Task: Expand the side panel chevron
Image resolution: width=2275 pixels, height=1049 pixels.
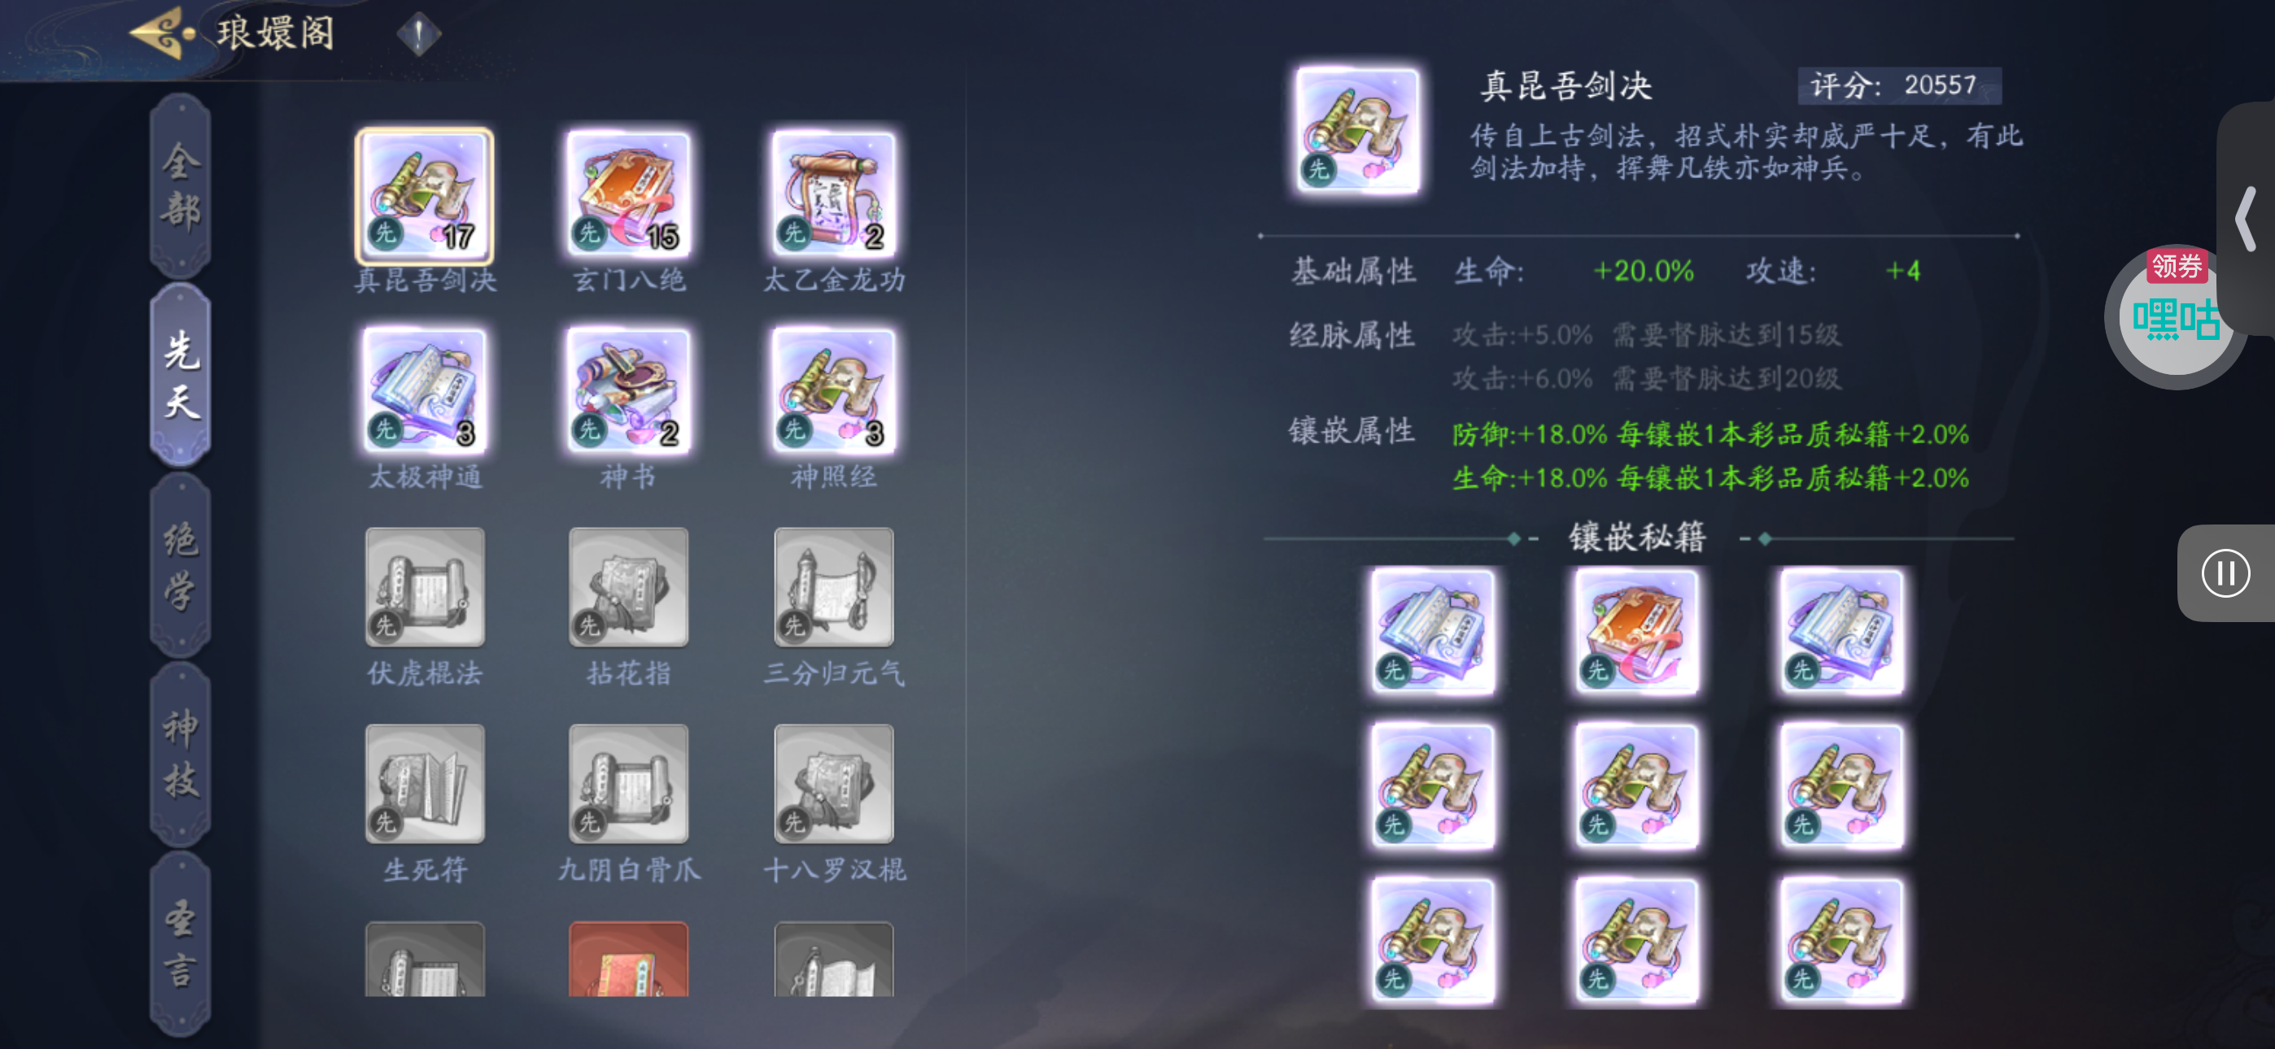Action: tap(2246, 219)
